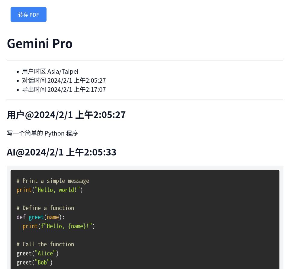This screenshot has width=290, height=269.
Task: Click the 对话时间 list entry
Action: 64,81
